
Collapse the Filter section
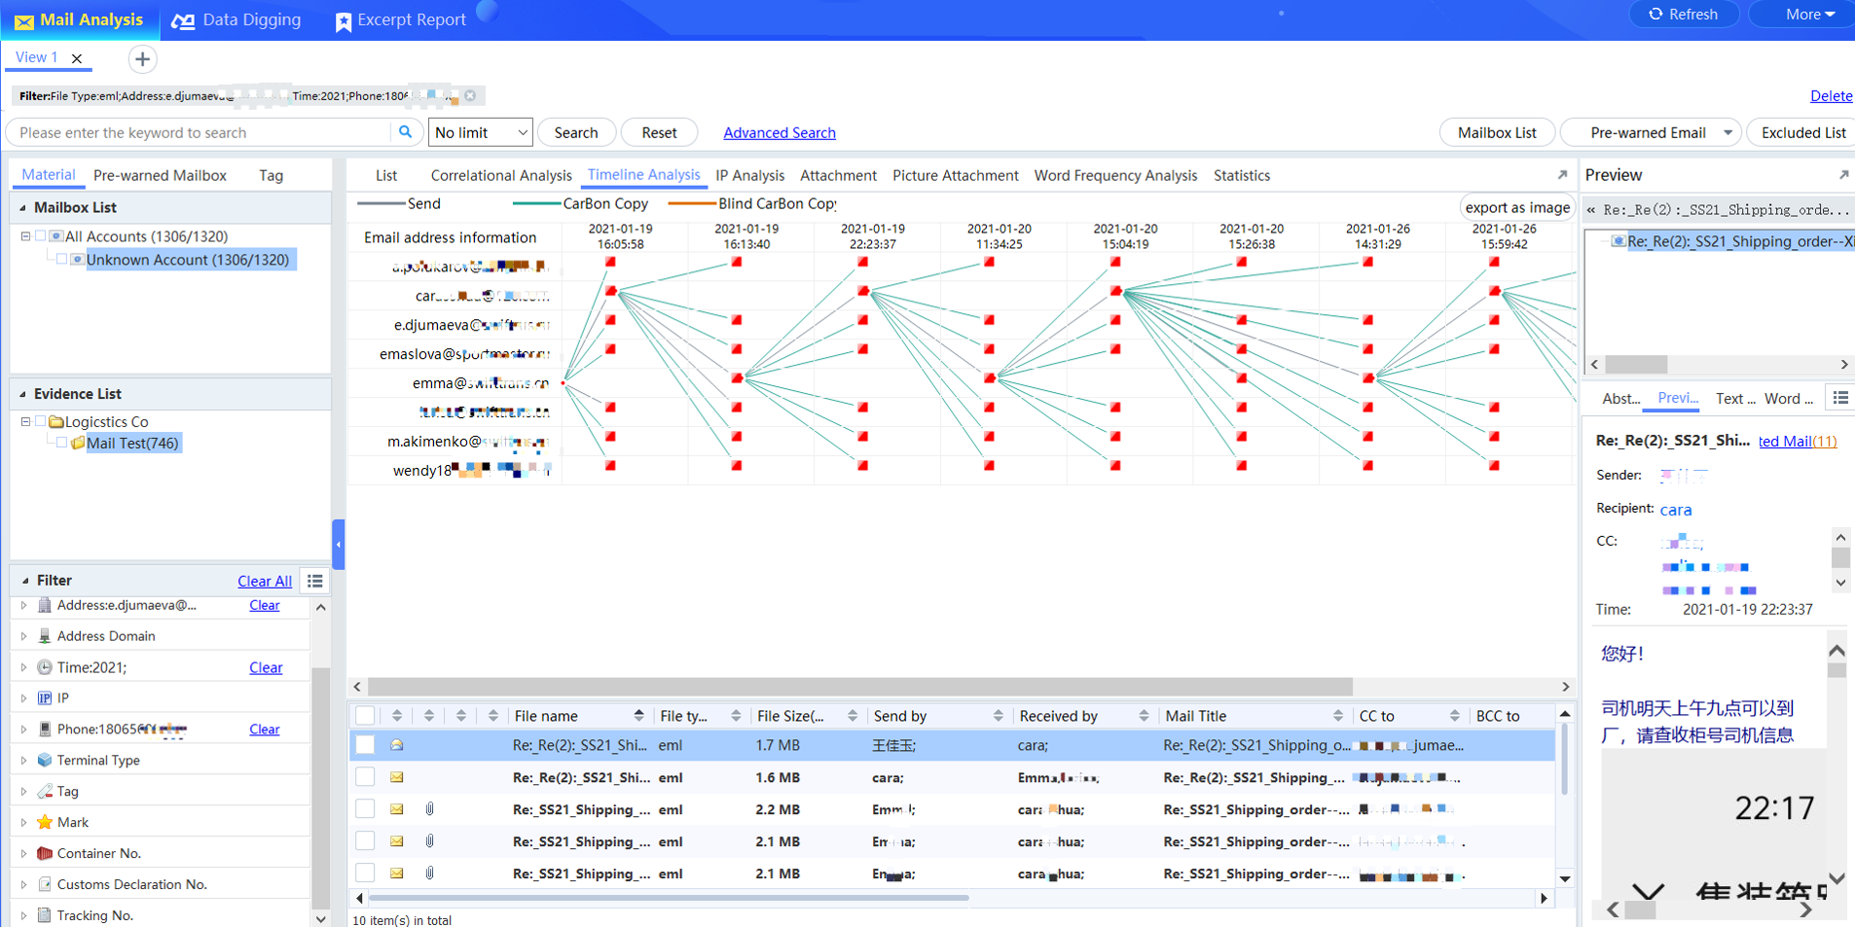point(25,581)
